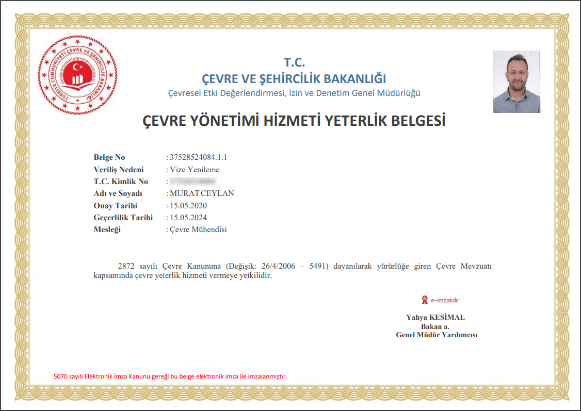Click the portrait photo on the certificate
The height and width of the screenshot is (411, 581).
tap(516, 81)
